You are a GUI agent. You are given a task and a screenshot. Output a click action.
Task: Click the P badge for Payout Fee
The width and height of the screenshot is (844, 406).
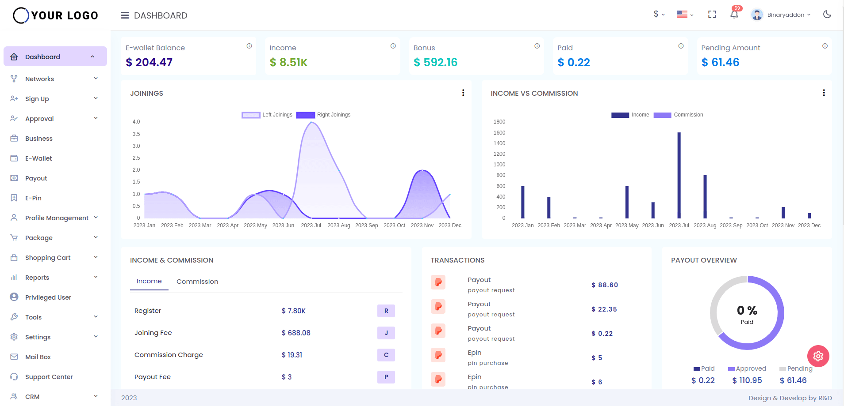(386, 377)
